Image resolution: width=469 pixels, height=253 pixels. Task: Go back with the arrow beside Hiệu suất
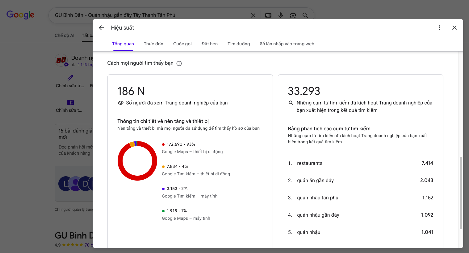[101, 28]
